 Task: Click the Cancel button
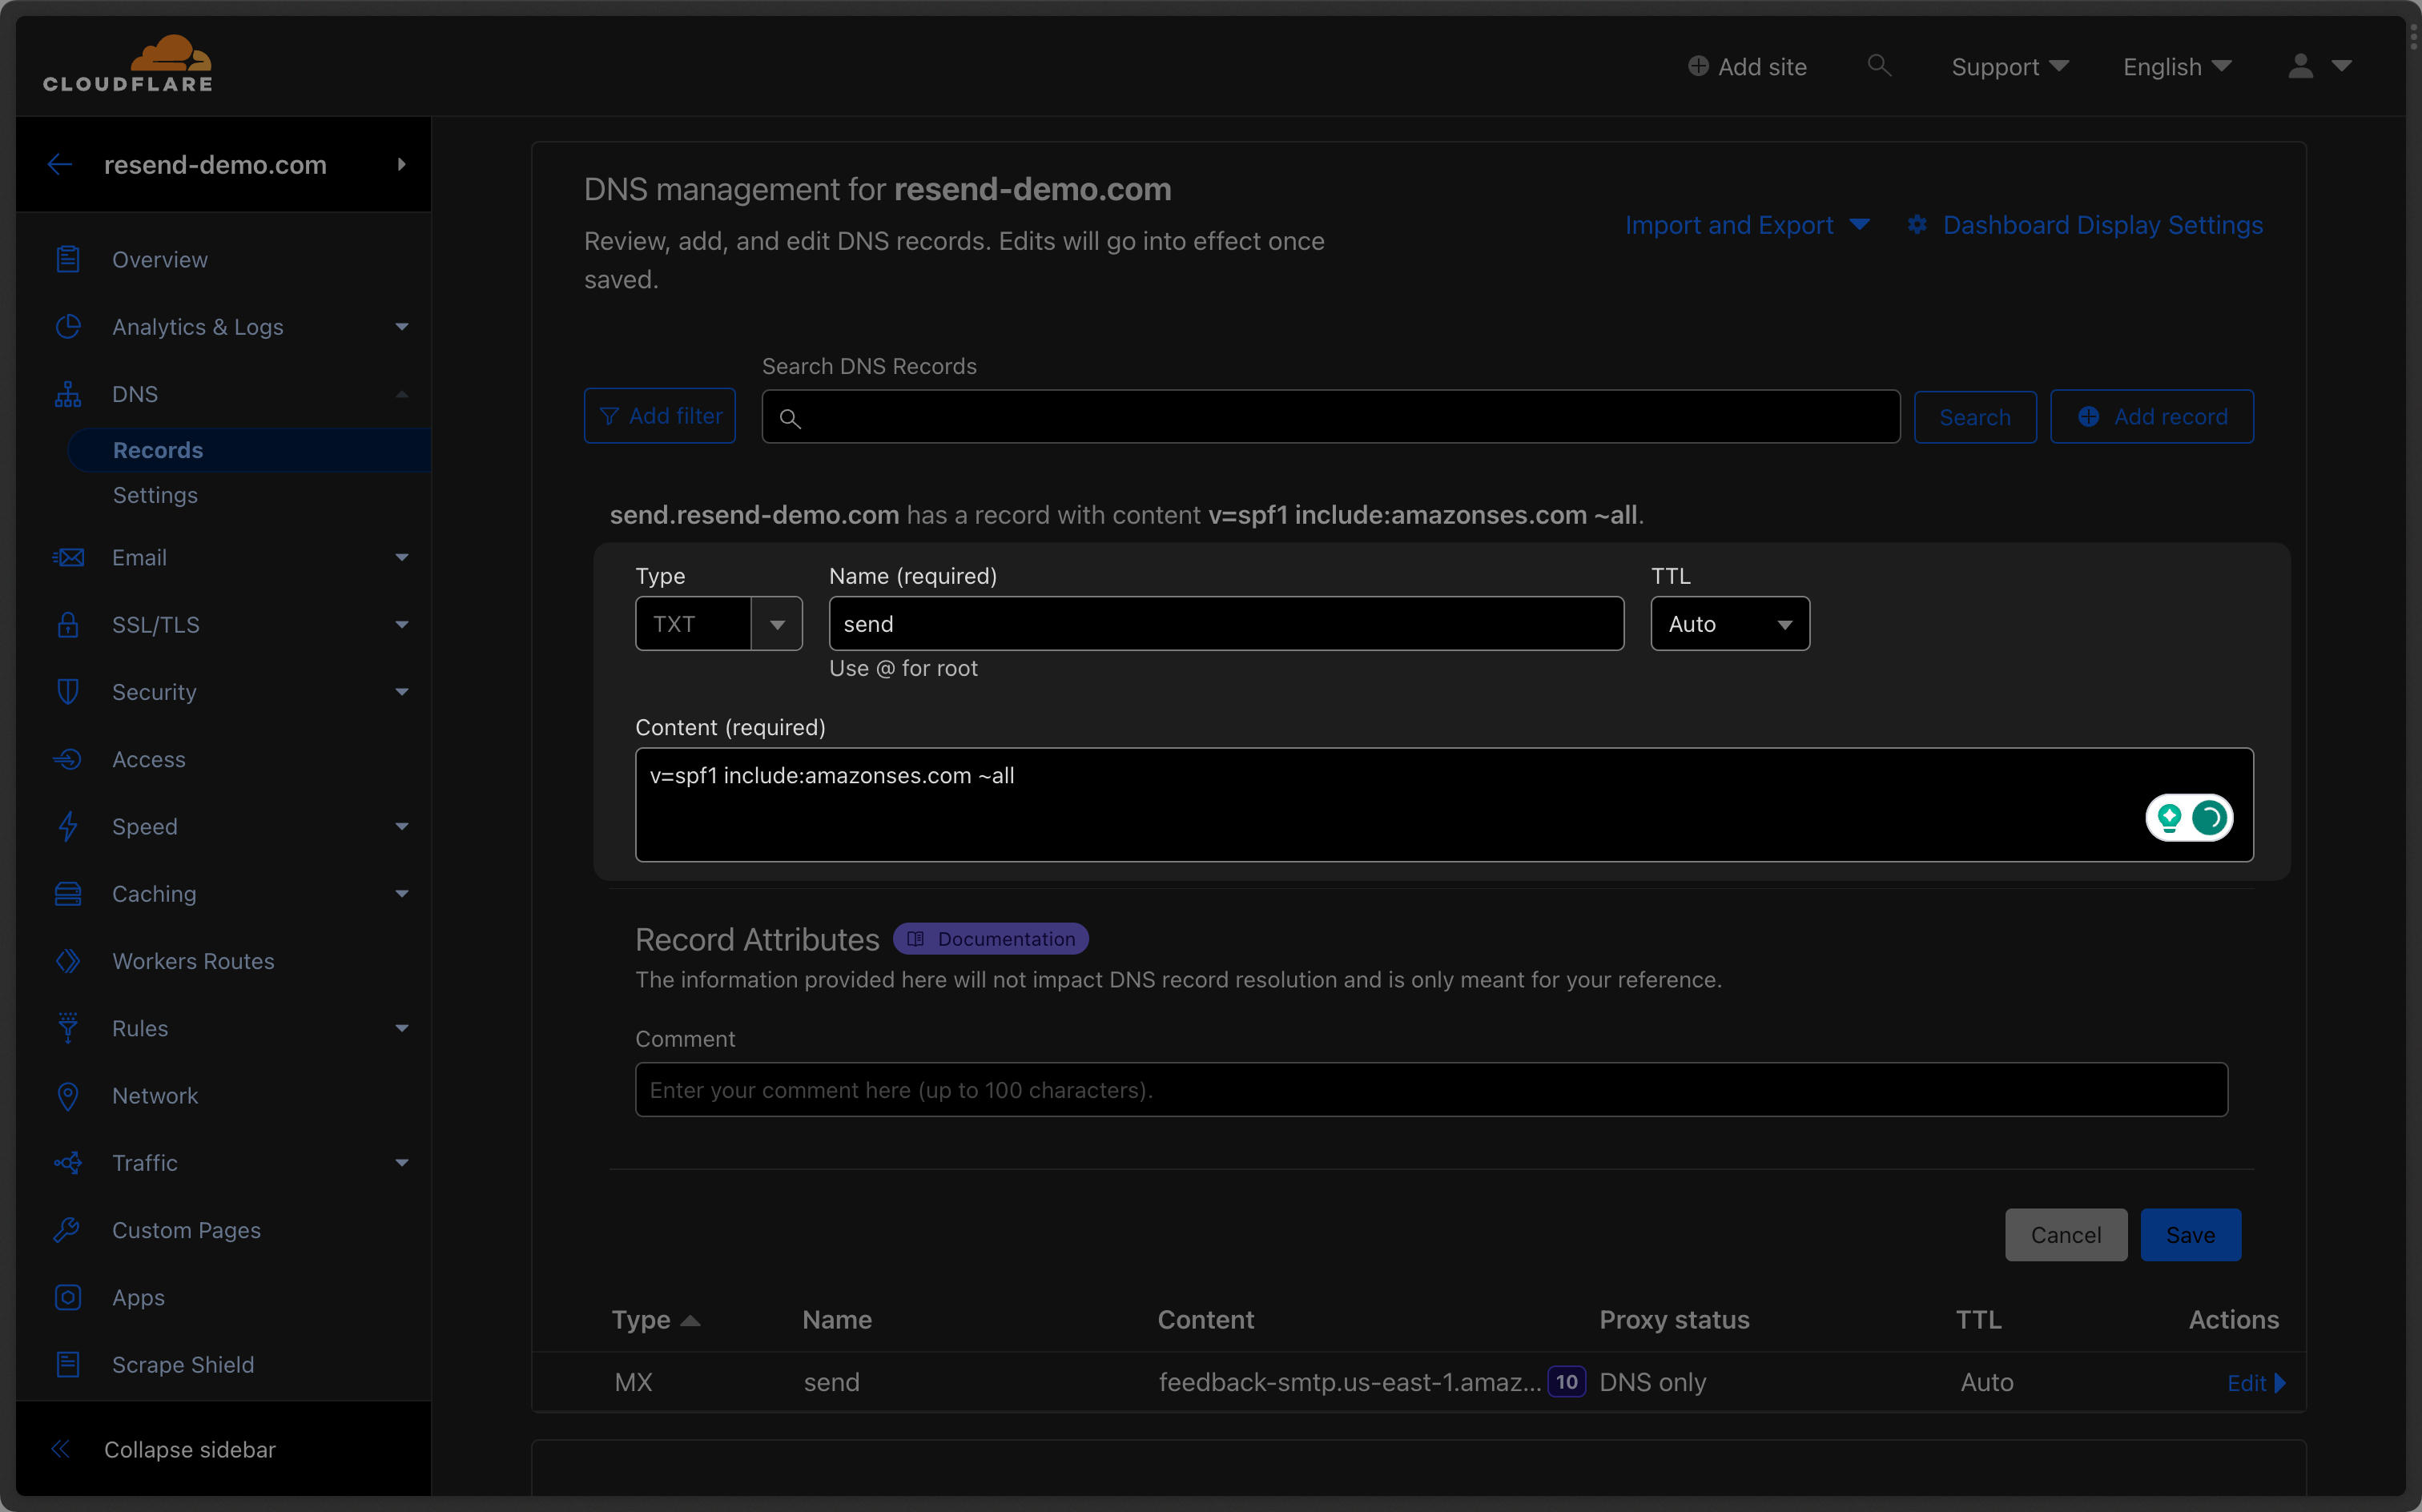point(2066,1235)
